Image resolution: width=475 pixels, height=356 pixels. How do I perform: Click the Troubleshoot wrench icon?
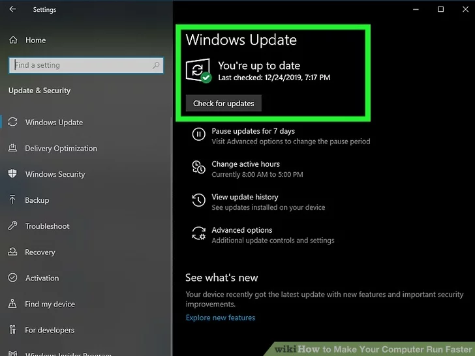(x=13, y=226)
